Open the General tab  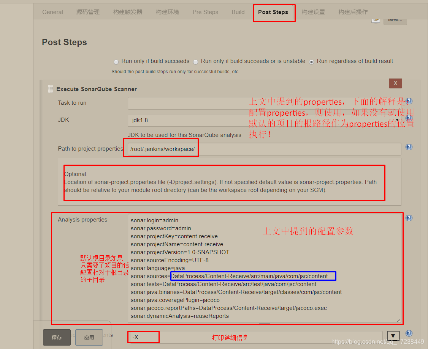[x=52, y=12]
